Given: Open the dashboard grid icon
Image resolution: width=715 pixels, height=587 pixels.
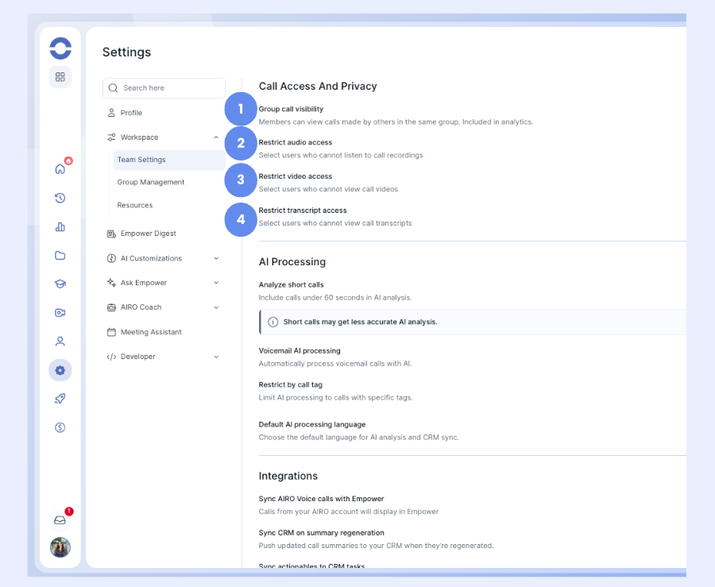Looking at the screenshot, I should (x=60, y=77).
